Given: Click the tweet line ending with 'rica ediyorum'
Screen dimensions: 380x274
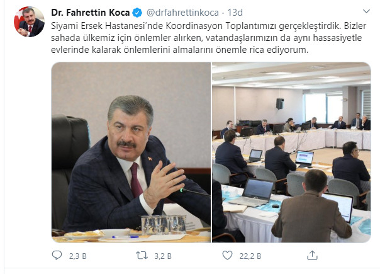Looking at the screenshot, I should pos(179,50).
